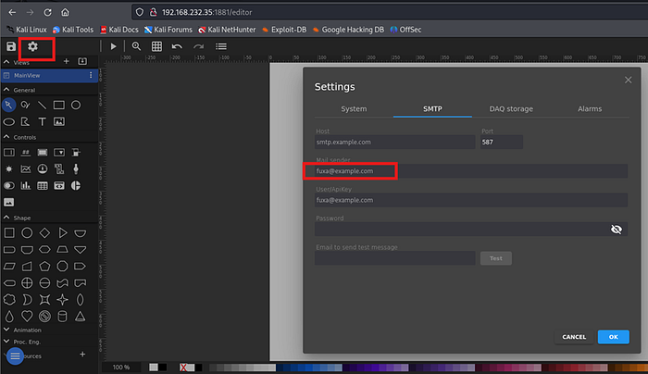
Task: Click the Host input field
Action: click(394, 142)
